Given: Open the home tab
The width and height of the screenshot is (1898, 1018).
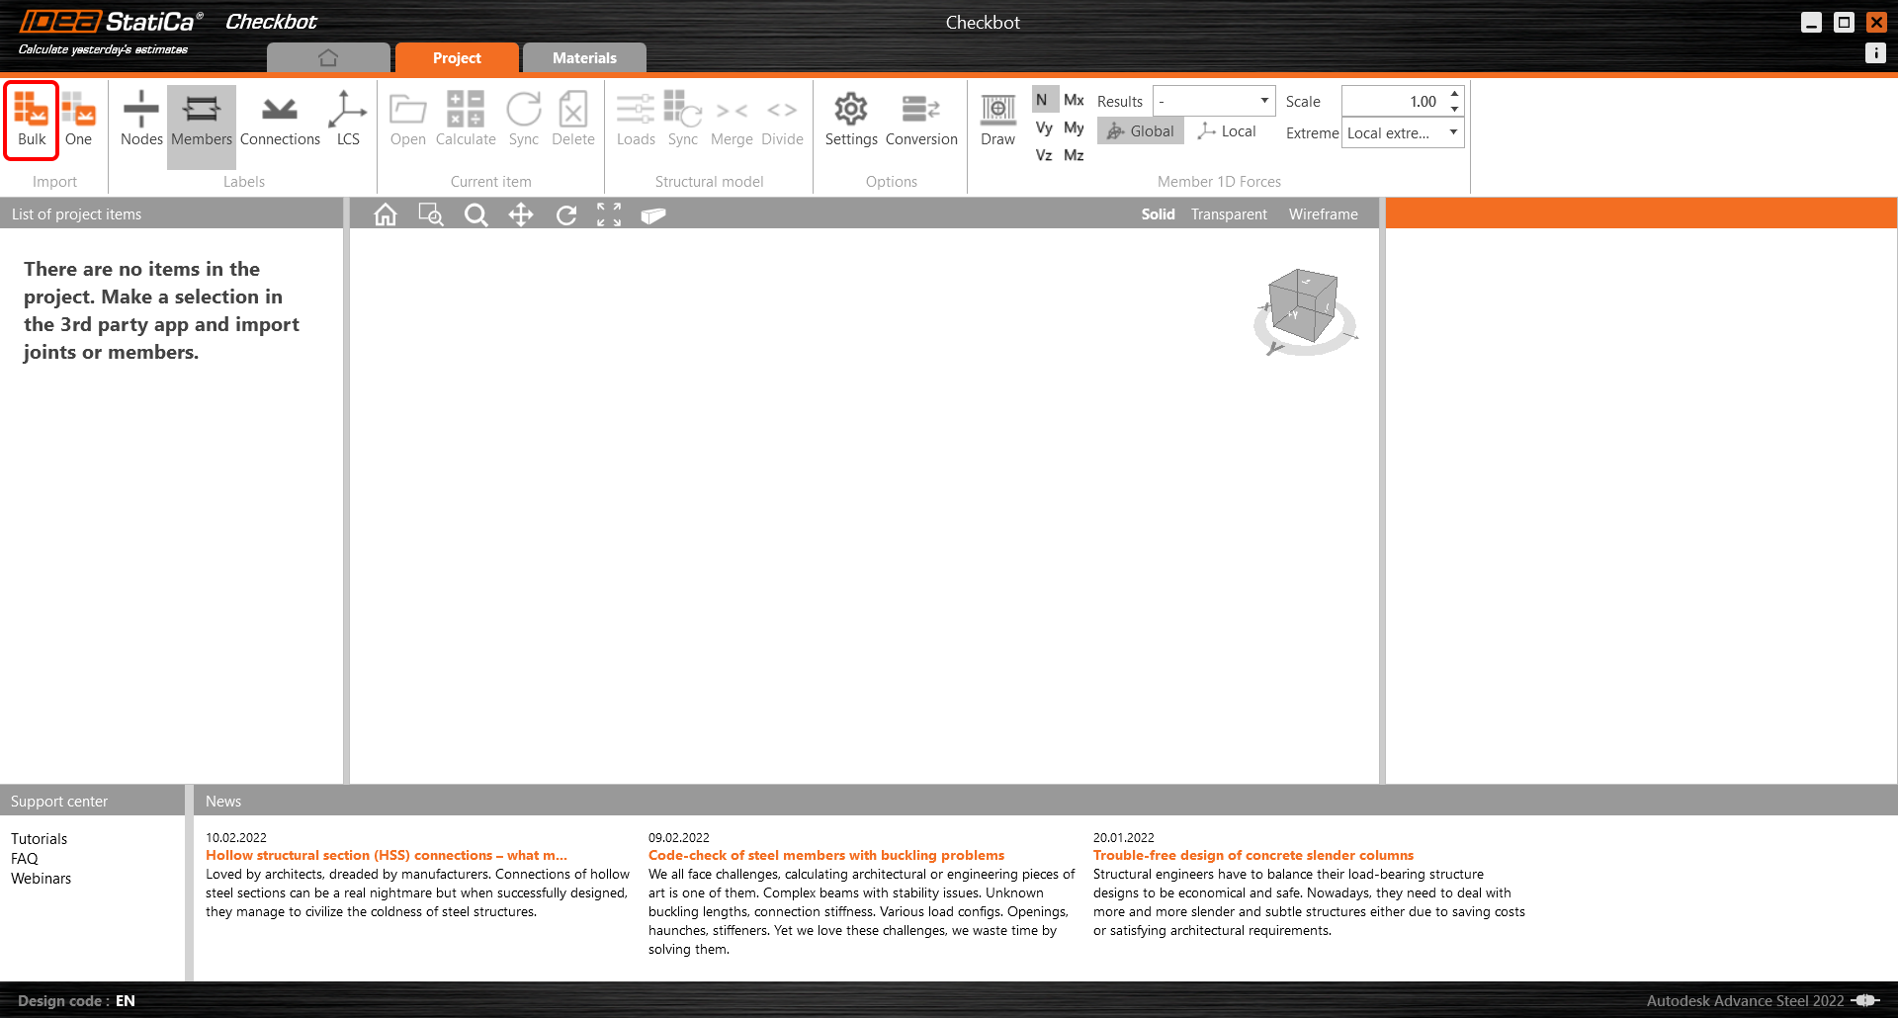Looking at the screenshot, I should (328, 58).
